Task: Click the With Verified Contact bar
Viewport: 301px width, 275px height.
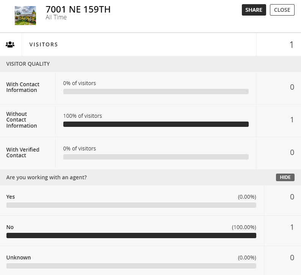Action: pyautogui.click(x=156, y=157)
